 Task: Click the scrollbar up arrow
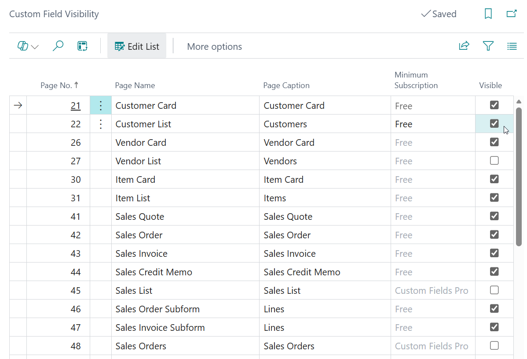pyautogui.click(x=519, y=102)
